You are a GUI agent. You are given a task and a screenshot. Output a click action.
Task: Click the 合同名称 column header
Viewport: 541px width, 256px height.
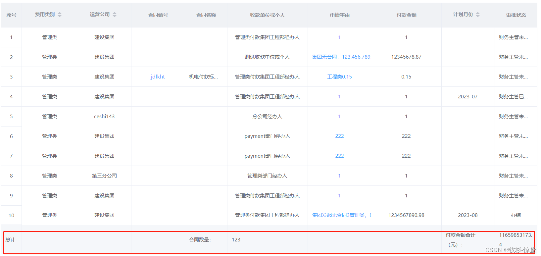pyautogui.click(x=206, y=15)
